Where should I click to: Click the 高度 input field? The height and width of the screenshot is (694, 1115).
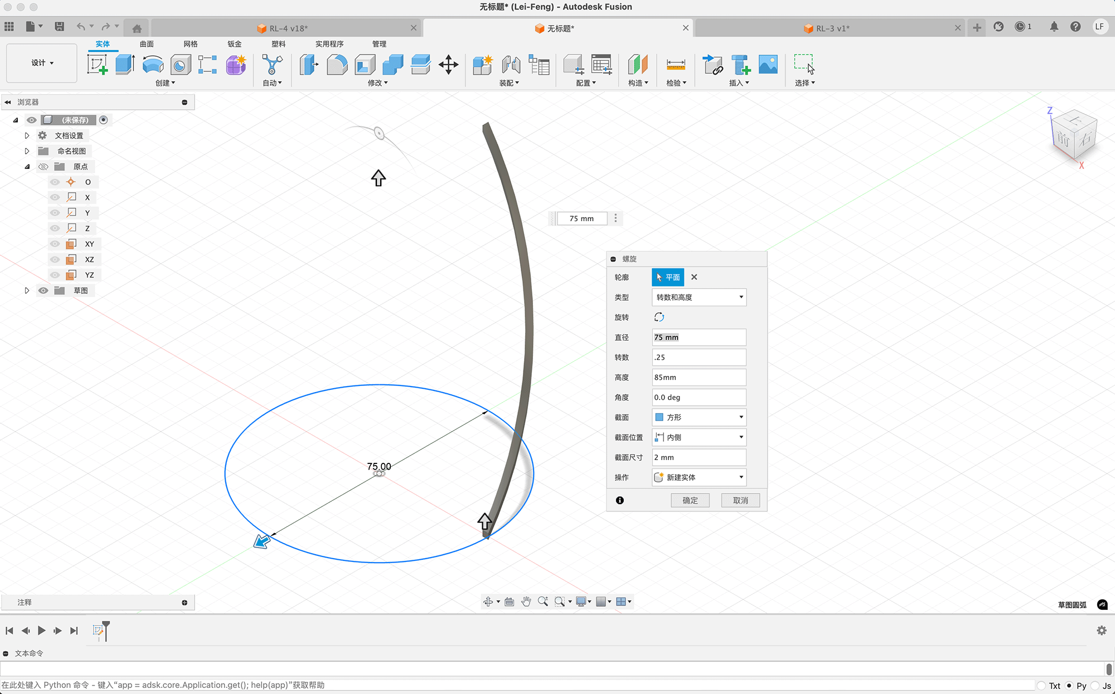[699, 378]
